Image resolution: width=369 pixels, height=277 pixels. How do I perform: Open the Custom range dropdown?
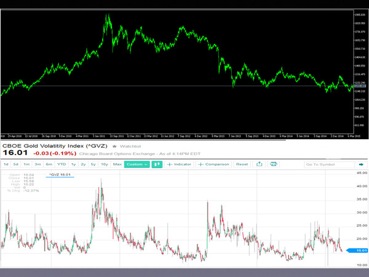pos(137,164)
